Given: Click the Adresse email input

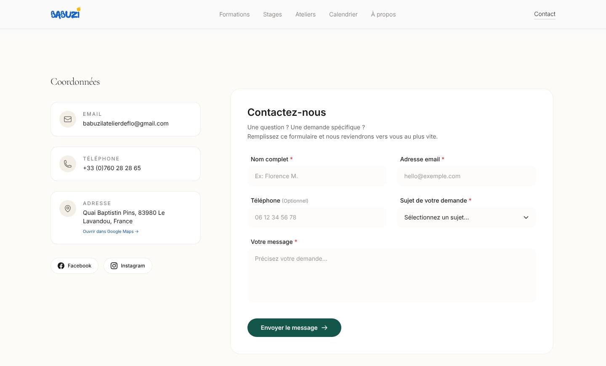Looking at the screenshot, I should [466, 176].
